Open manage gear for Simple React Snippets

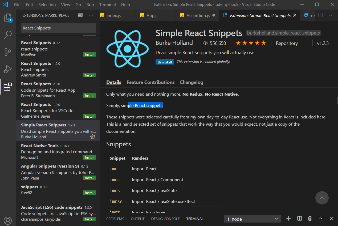93,137
